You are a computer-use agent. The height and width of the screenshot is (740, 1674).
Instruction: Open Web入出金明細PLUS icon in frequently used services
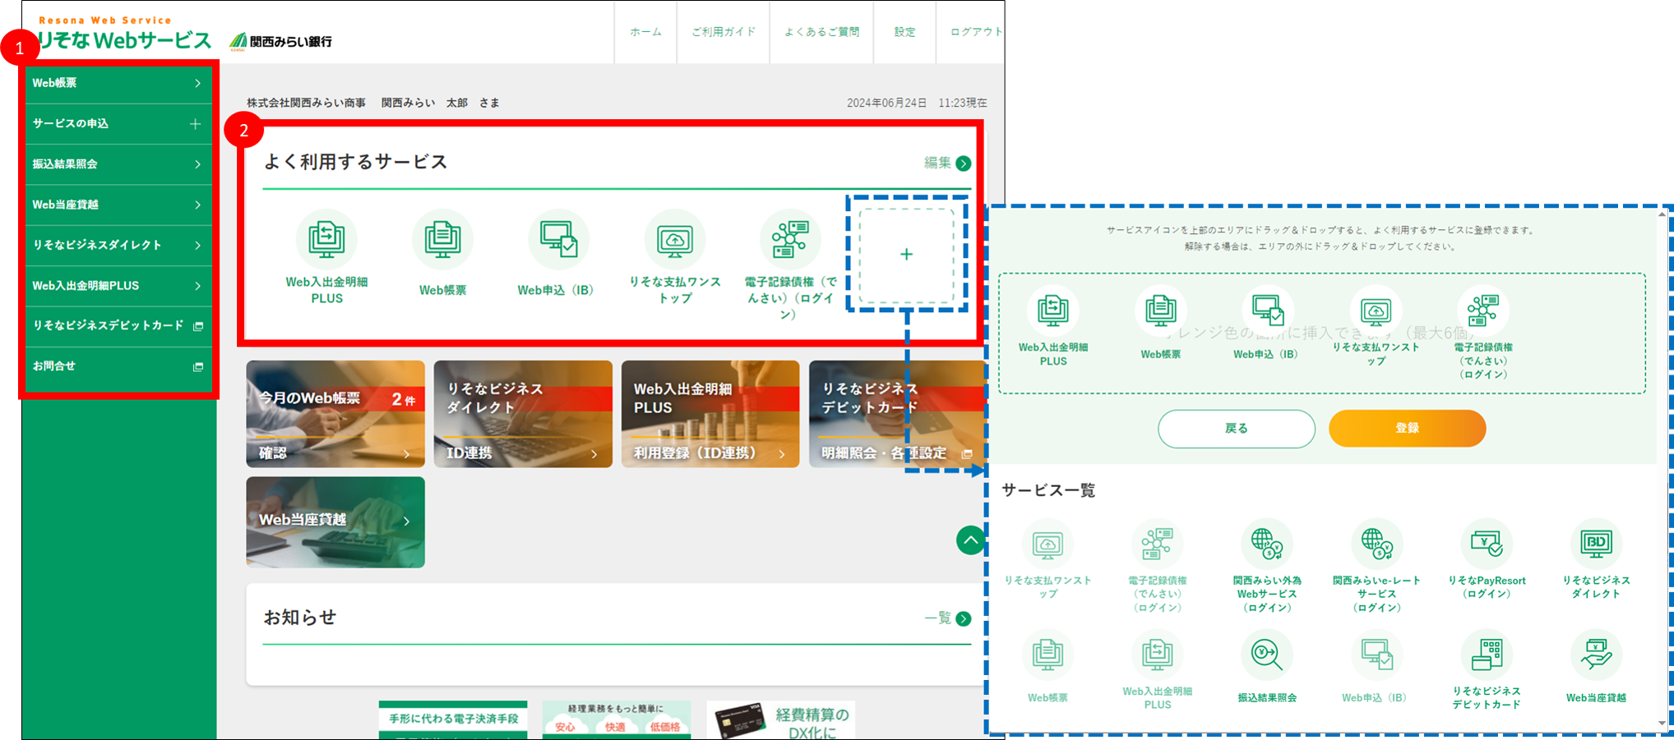[326, 240]
